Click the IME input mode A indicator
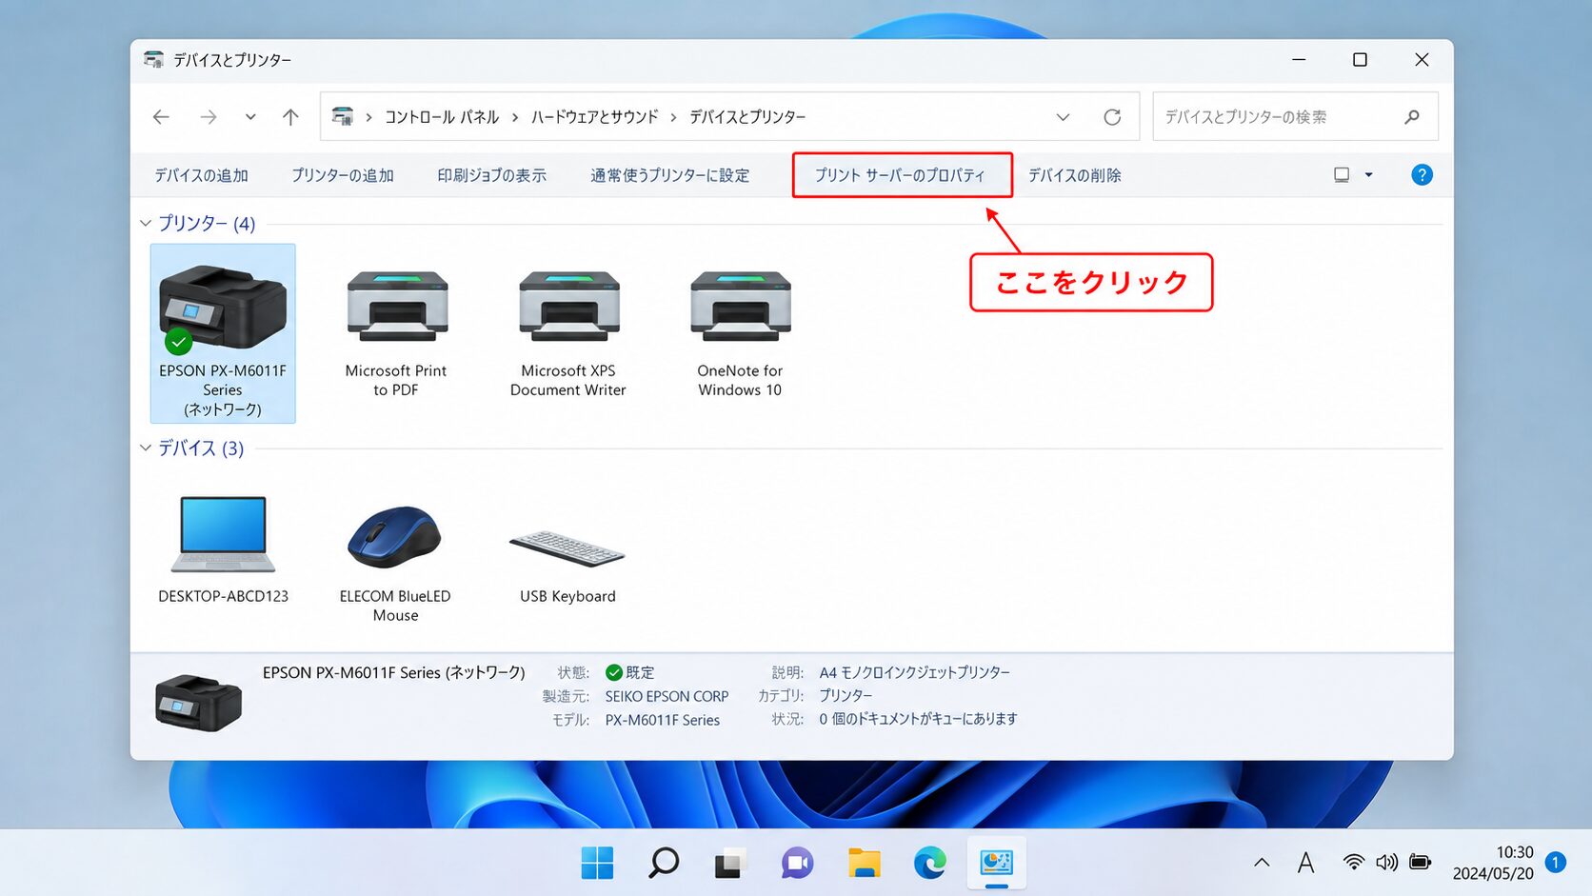Viewport: 1592px width, 896px height. [x=1306, y=863]
